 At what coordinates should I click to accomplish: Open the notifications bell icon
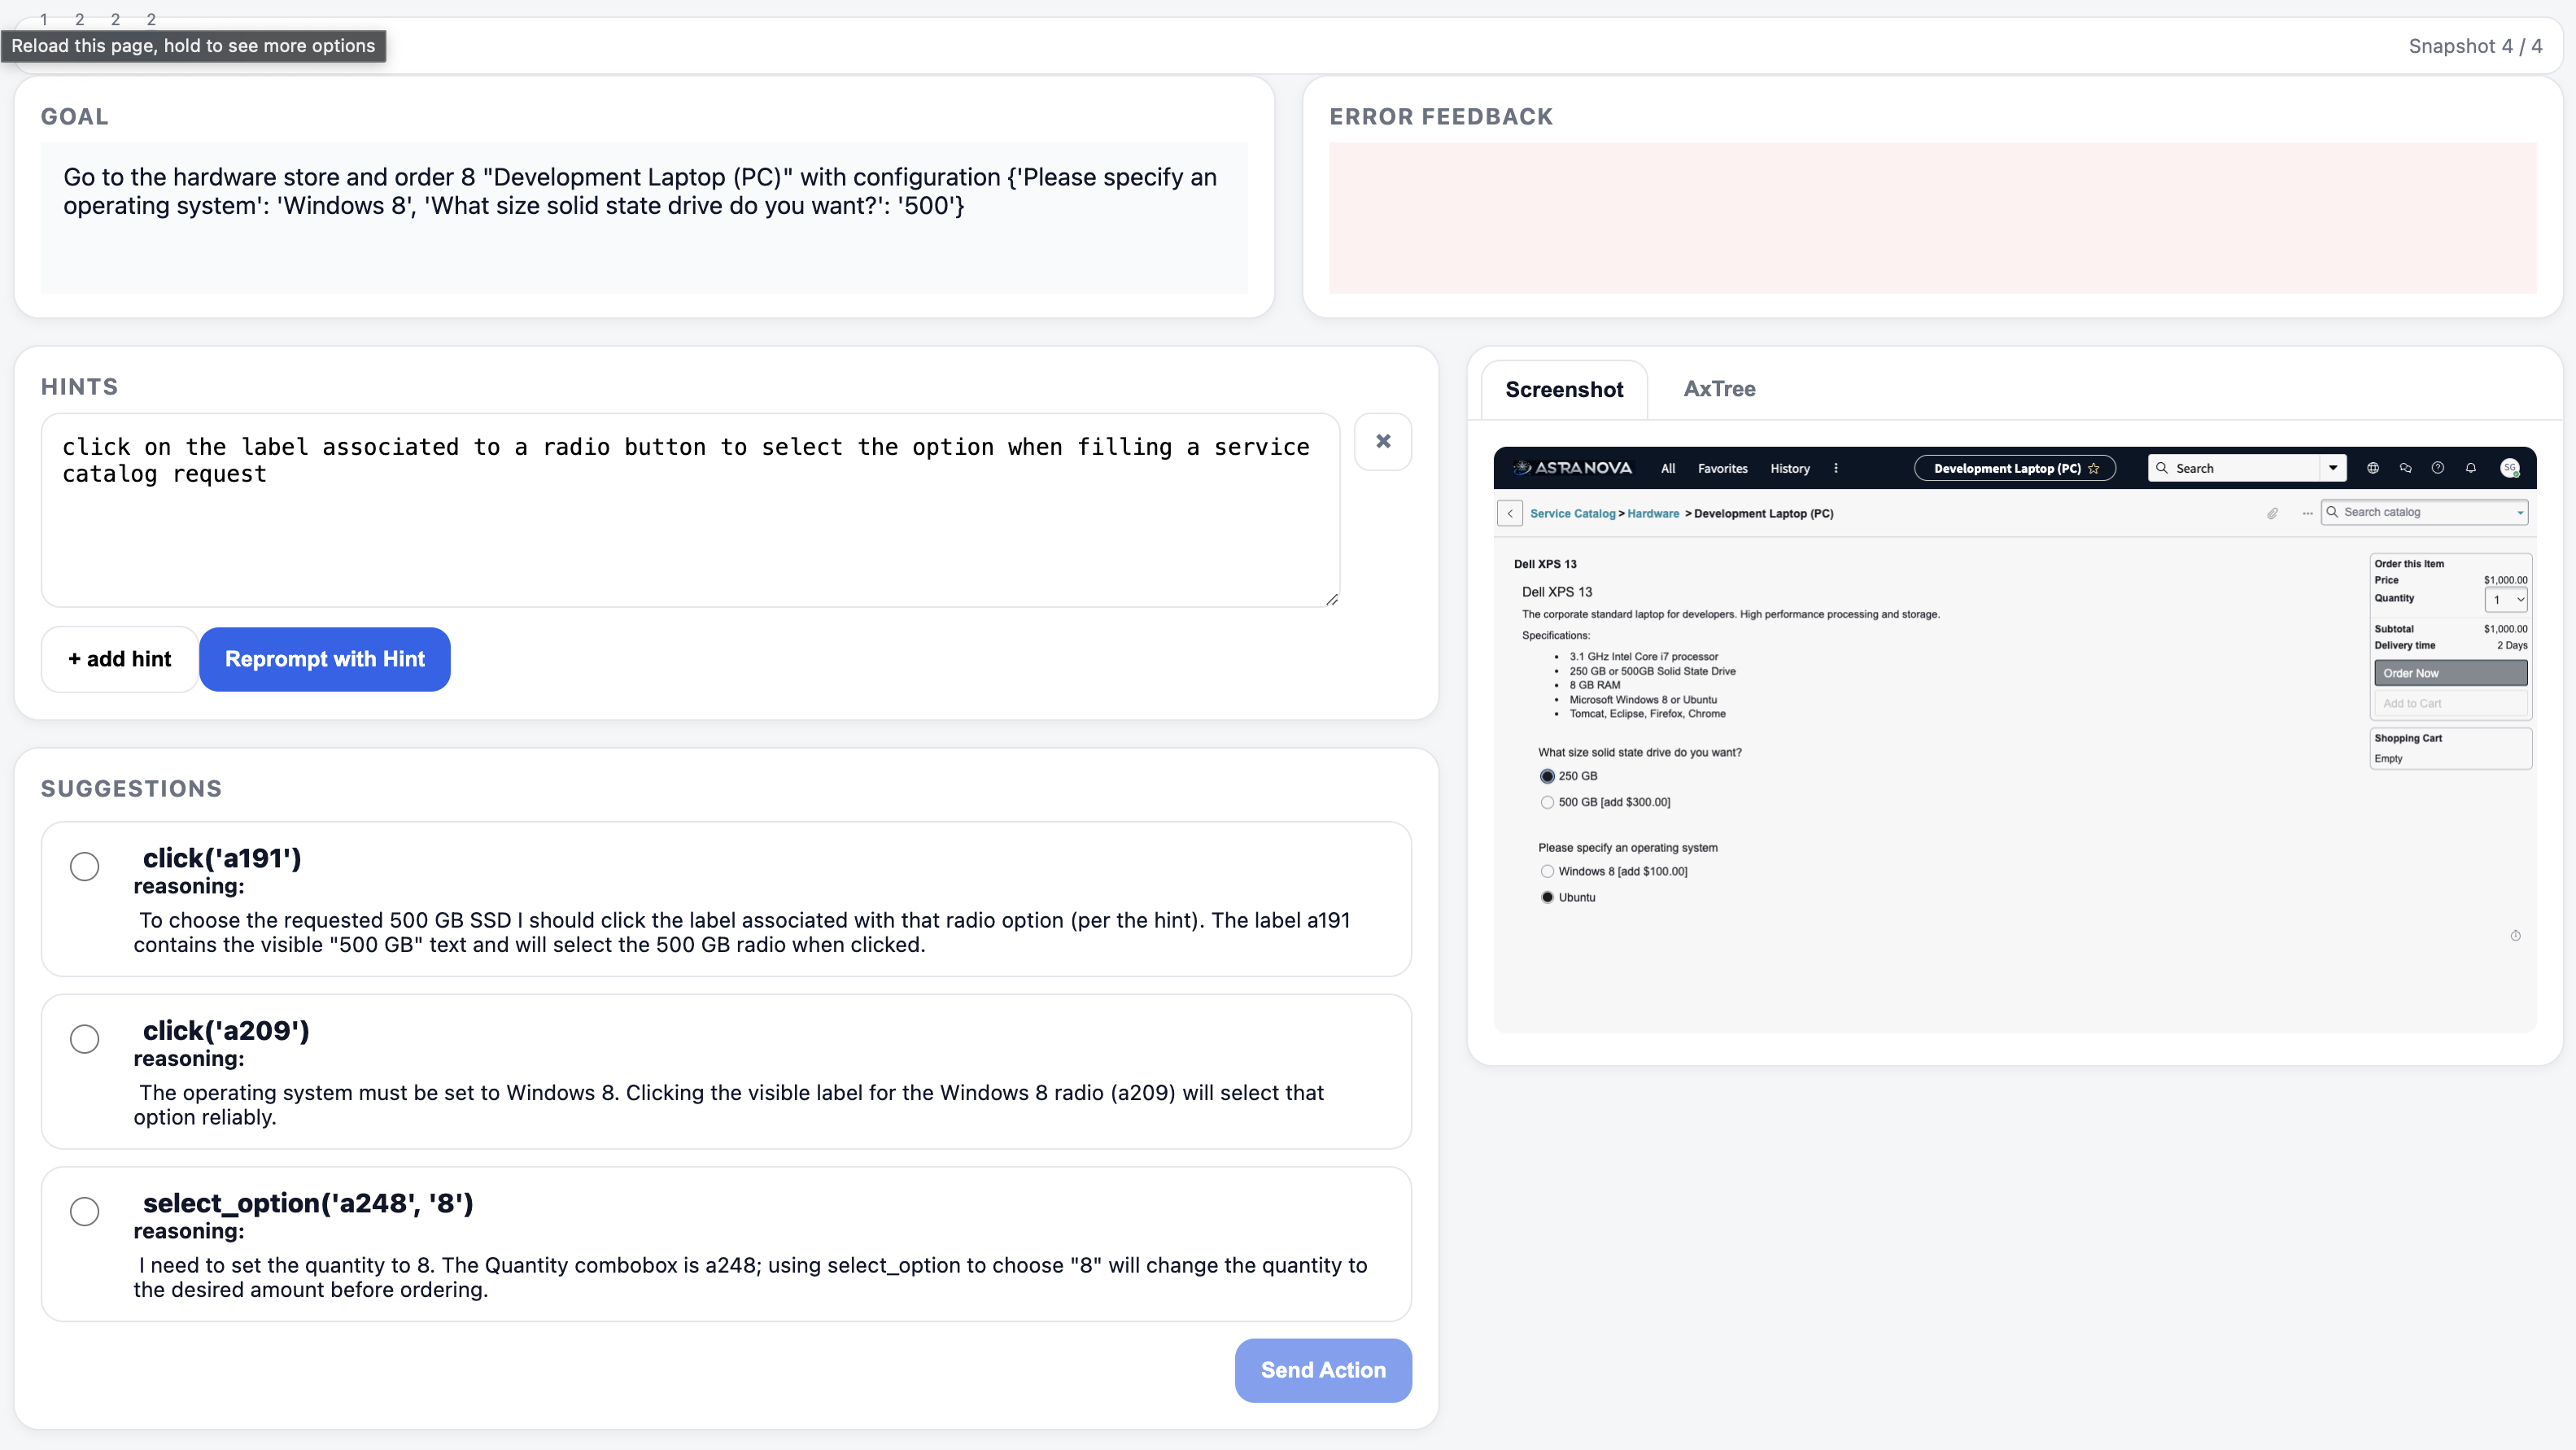coord(2471,468)
